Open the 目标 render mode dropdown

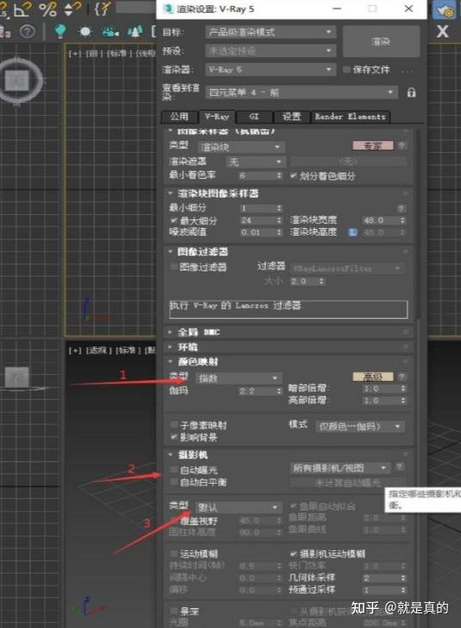[270, 32]
